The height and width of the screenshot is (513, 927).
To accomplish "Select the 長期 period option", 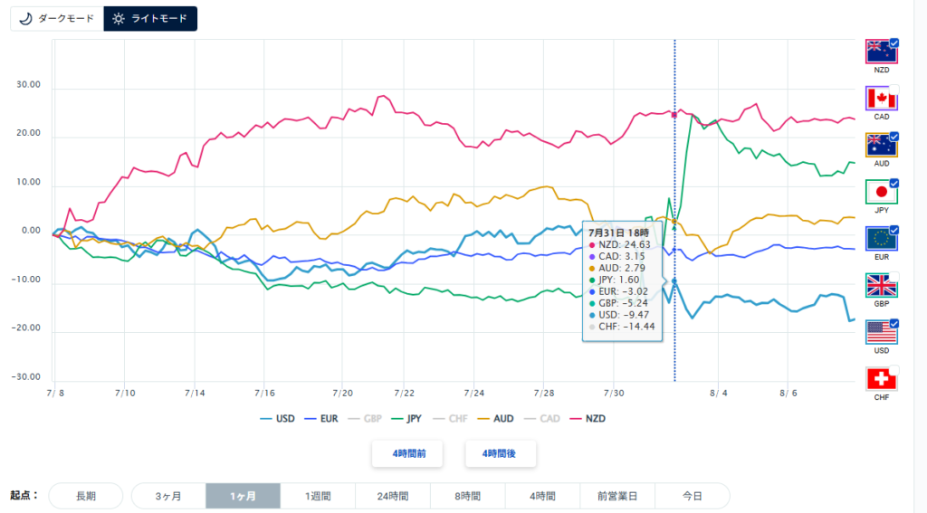I will (86, 496).
